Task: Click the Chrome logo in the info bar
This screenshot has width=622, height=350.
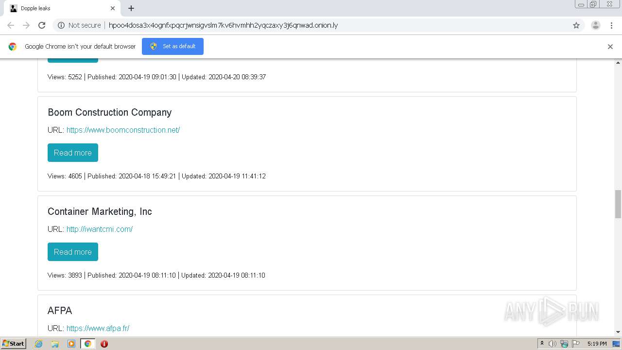Action: 13,47
